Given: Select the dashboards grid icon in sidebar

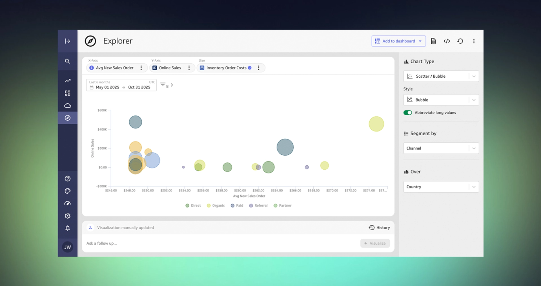Looking at the screenshot, I should [x=68, y=93].
